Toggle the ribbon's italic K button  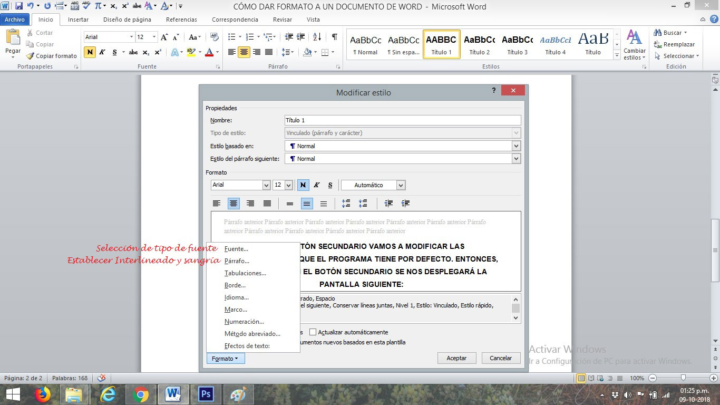102,52
